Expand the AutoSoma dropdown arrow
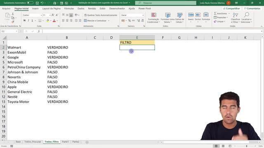The height and width of the screenshot is (148, 264). pyautogui.click(x=229, y=14)
